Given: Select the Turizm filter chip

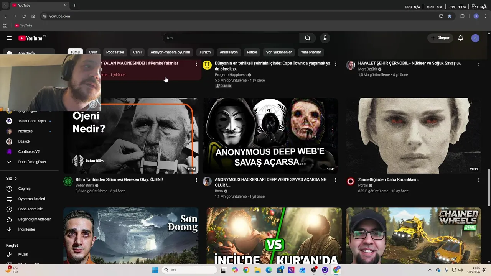Looking at the screenshot, I should 205,52.
